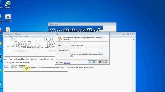
Task: Open the UpdateFPlus desktop shortcut
Action: [8, 5]
